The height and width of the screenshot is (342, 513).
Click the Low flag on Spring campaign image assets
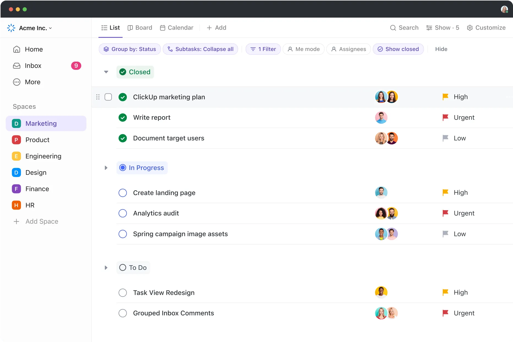click(445, 234)
